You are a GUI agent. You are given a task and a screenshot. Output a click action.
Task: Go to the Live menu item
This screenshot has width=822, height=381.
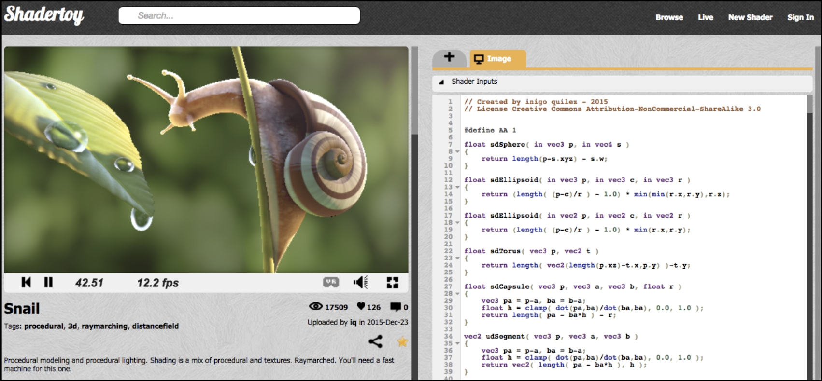(x=705, y=17)
